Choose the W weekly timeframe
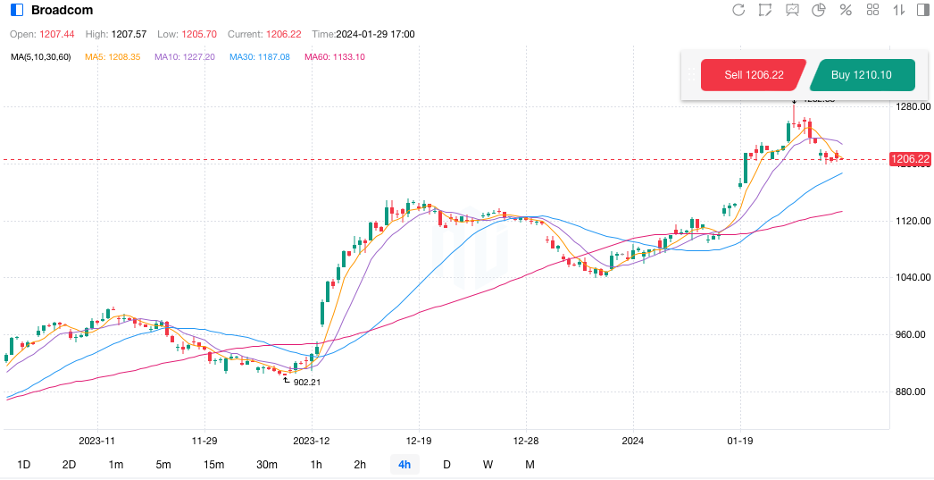934x480 pixels. pos(488,465)
